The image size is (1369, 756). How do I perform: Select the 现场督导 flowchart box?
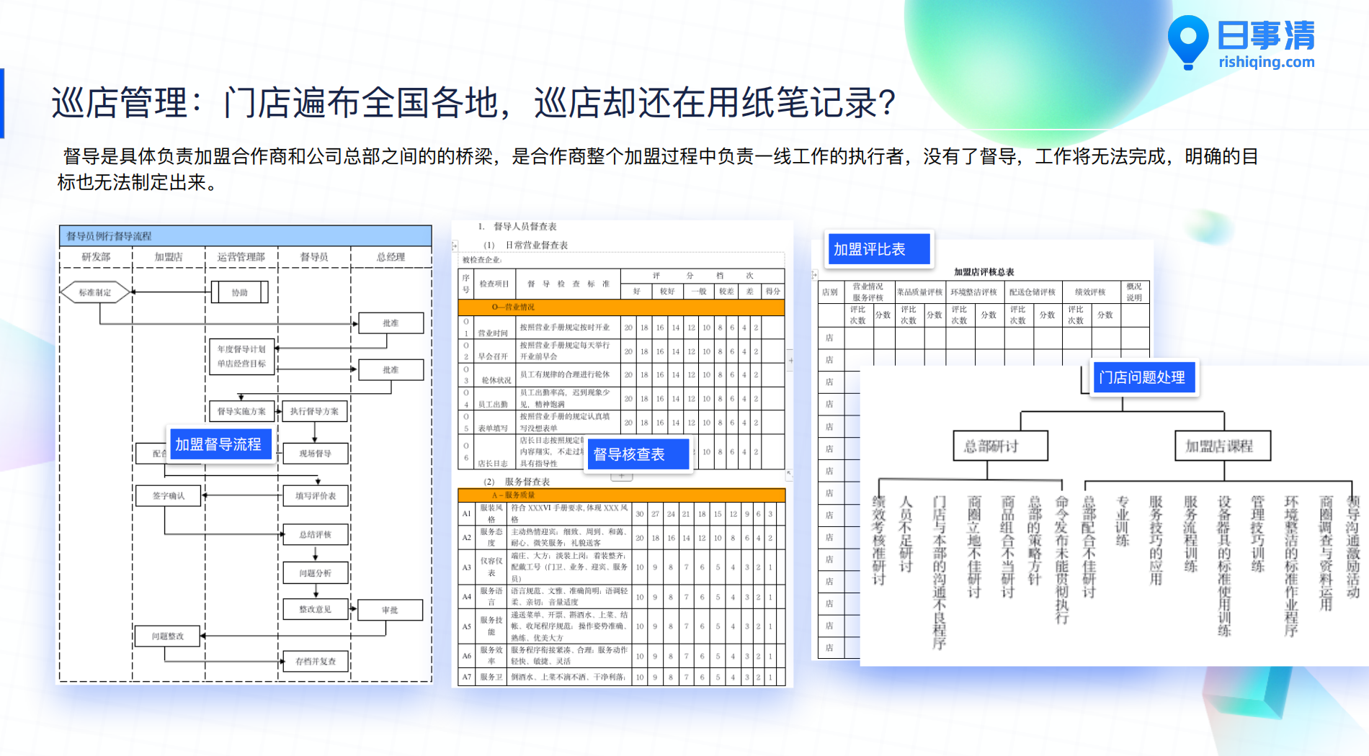(315, 454)
